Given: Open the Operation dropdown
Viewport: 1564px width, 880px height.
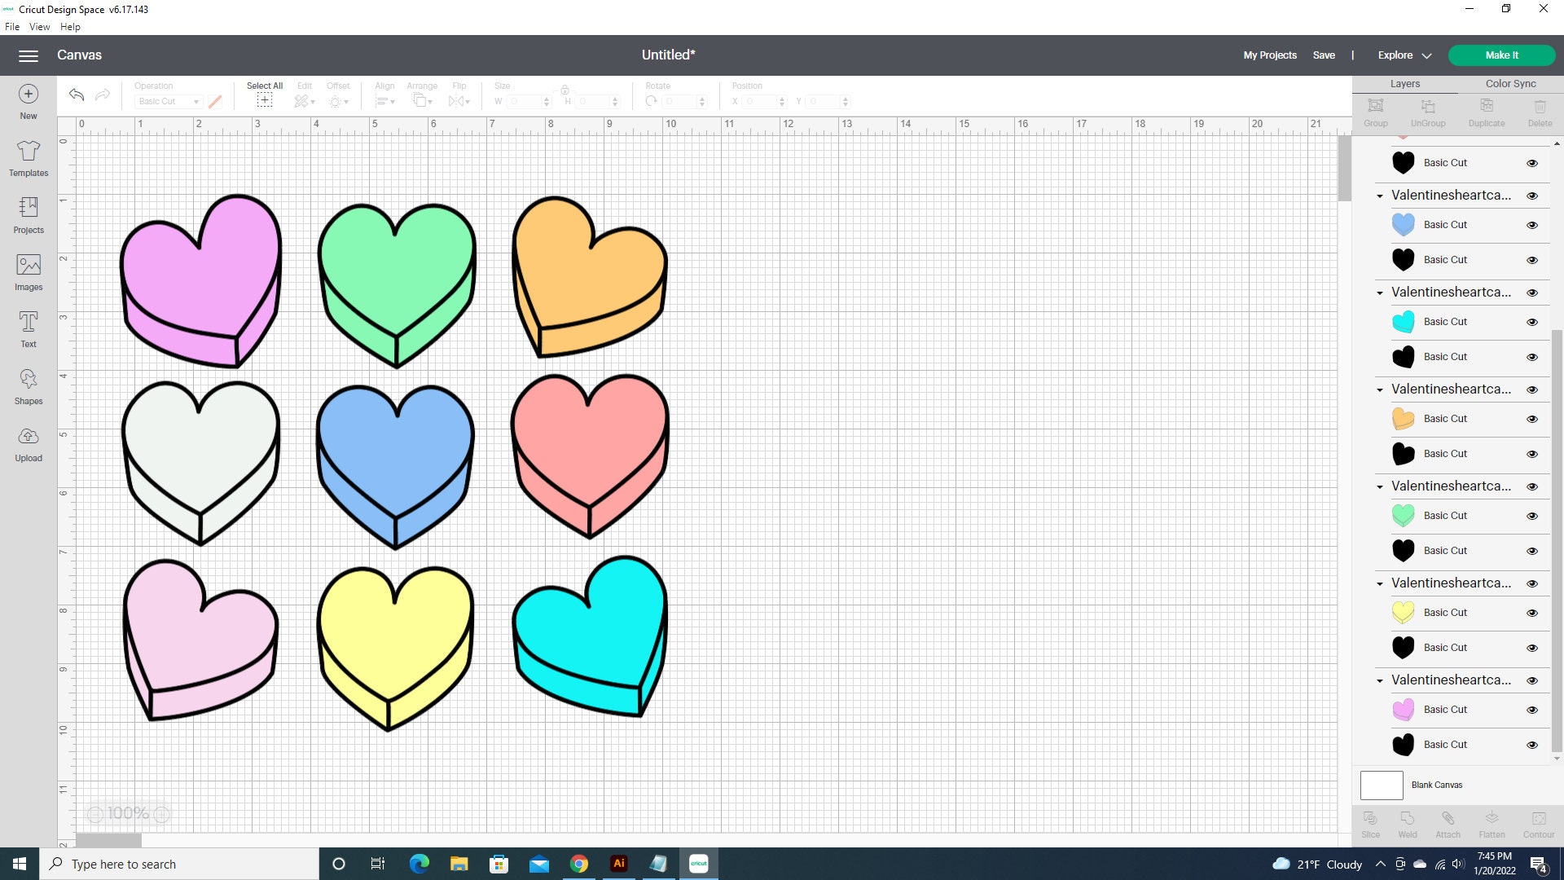Looking at the screenshot, I should click(167, 101).
